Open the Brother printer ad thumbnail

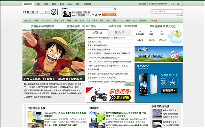[x=157, y=124]
